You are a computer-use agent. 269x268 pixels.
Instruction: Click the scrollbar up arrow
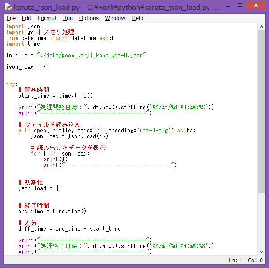click(x=261, y=26)
